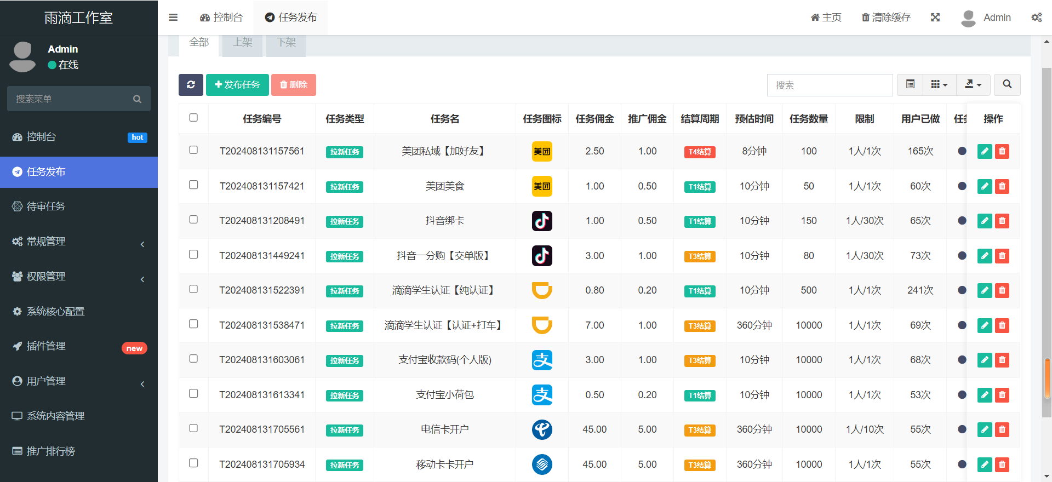
Task: Open 控制台 in the sidebar
Action: [x=79, y=137]
